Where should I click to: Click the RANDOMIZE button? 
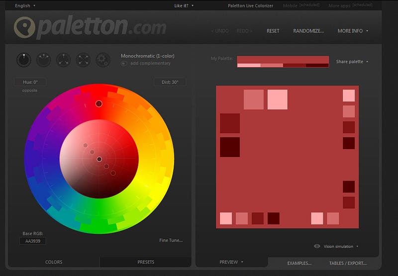coord(308,31)
